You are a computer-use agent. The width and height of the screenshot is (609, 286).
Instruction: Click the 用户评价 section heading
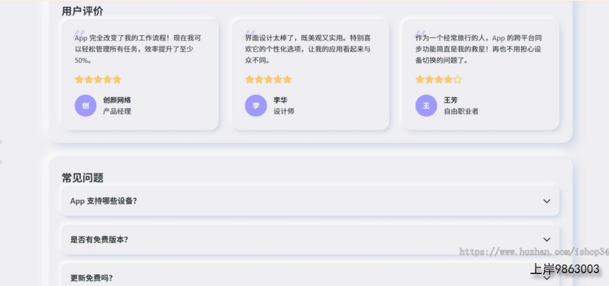click(x=82, y=11)
